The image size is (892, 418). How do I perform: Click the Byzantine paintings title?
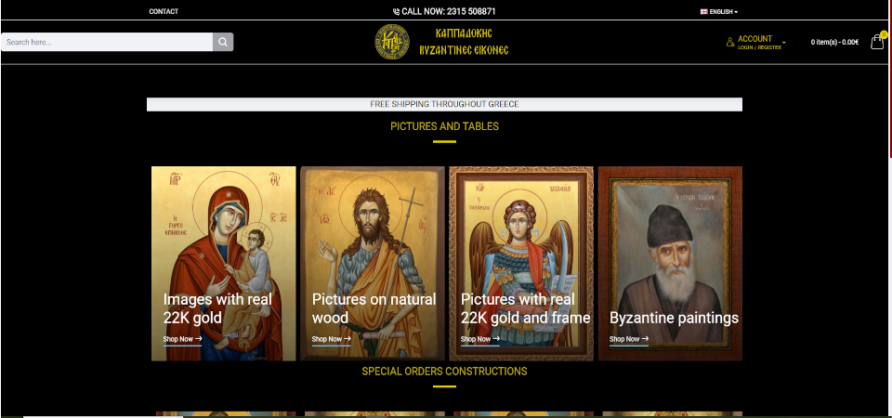[x=675, y=318]
